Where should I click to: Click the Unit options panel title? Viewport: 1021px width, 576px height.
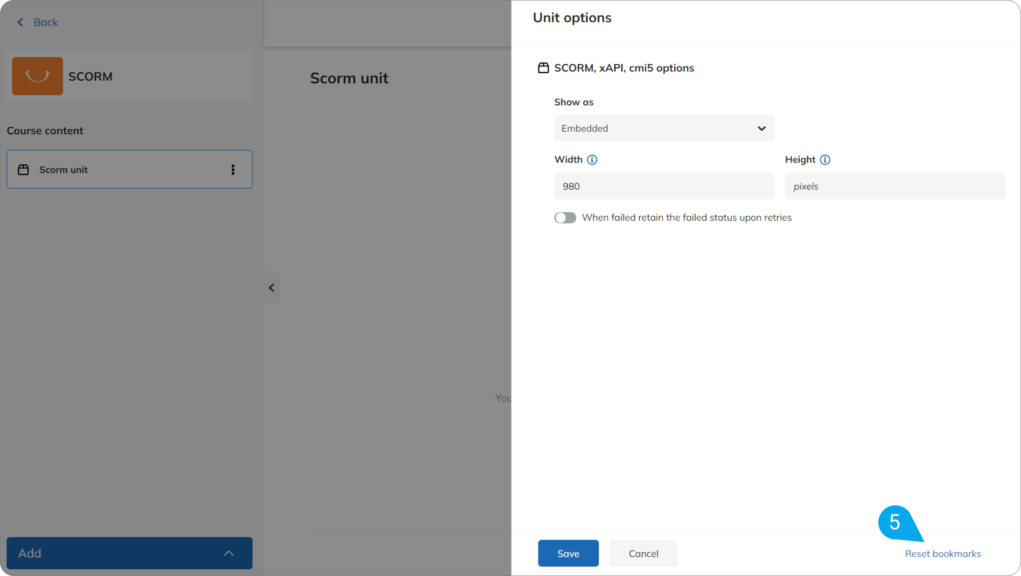pyautogui.click(x=572, y=18)
